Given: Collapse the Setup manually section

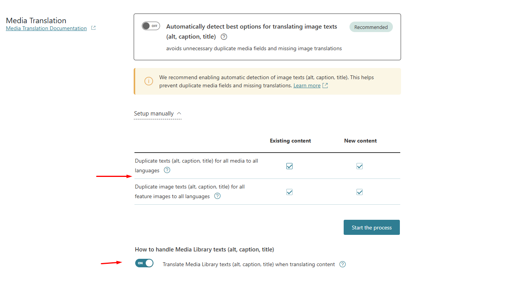Looking at the screenshot, I should [x=154, y=114].
